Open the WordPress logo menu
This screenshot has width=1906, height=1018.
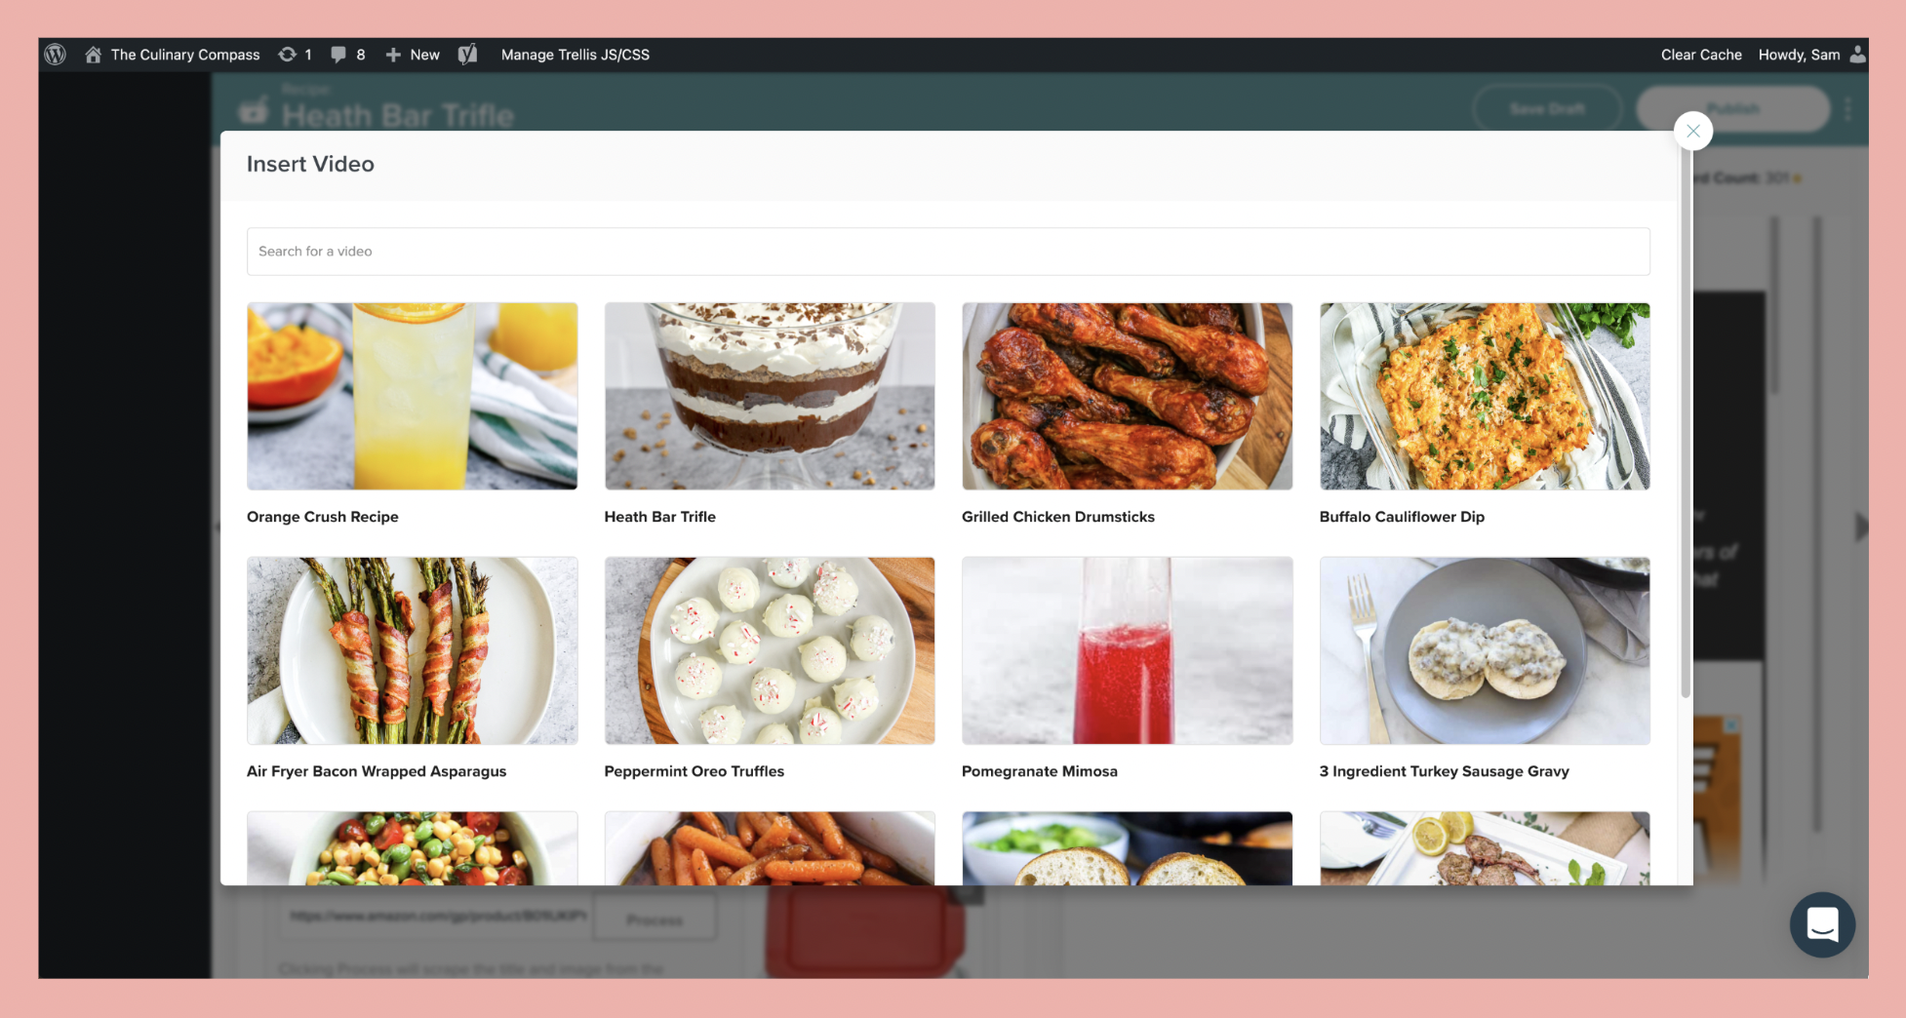56,55
